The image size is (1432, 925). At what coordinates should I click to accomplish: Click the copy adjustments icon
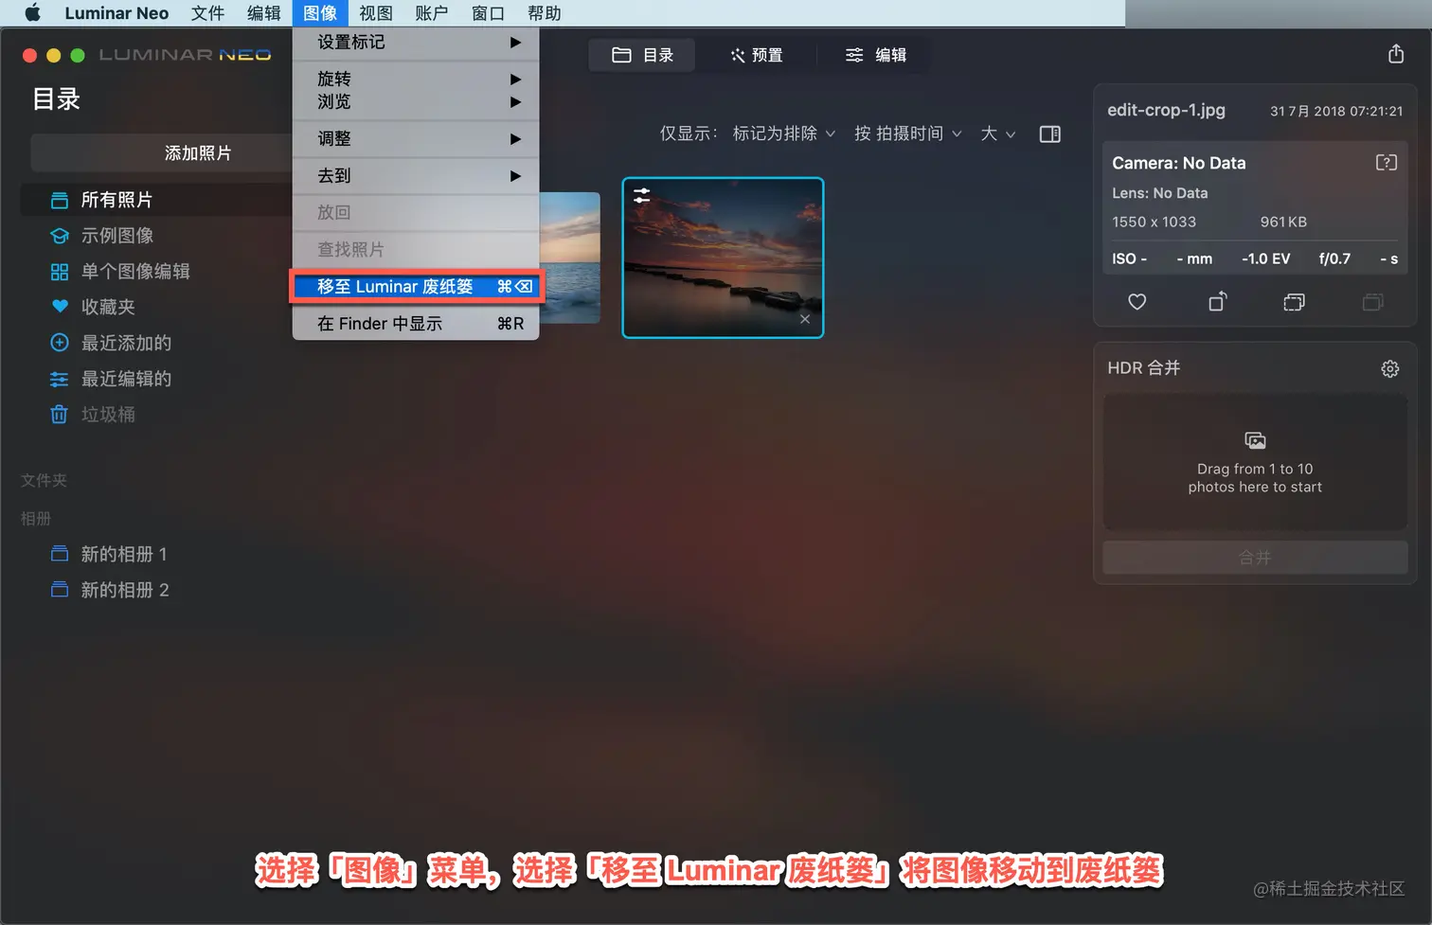coord(1294,302)
